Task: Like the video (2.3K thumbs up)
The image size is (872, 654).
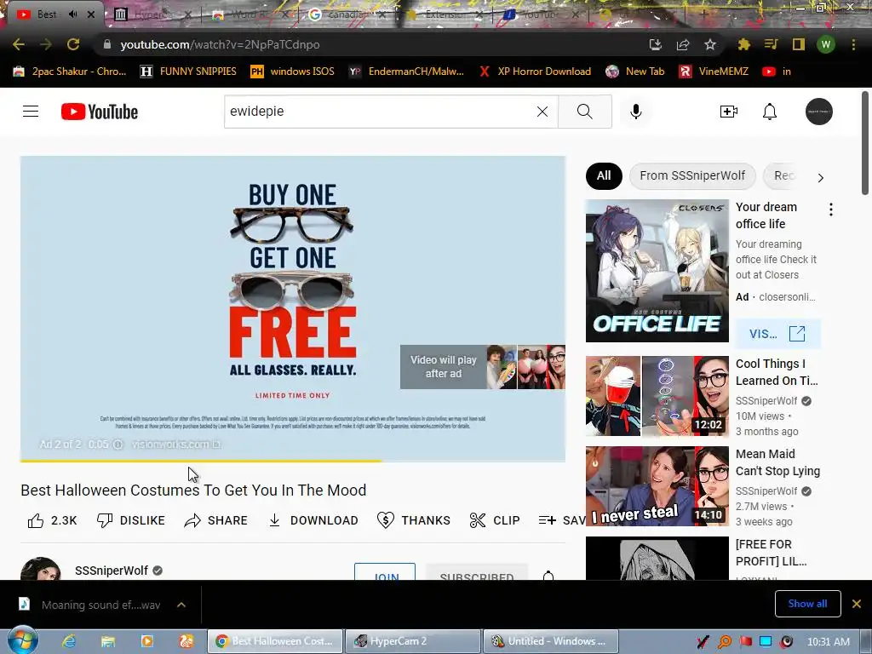Action: pos(52,520)
